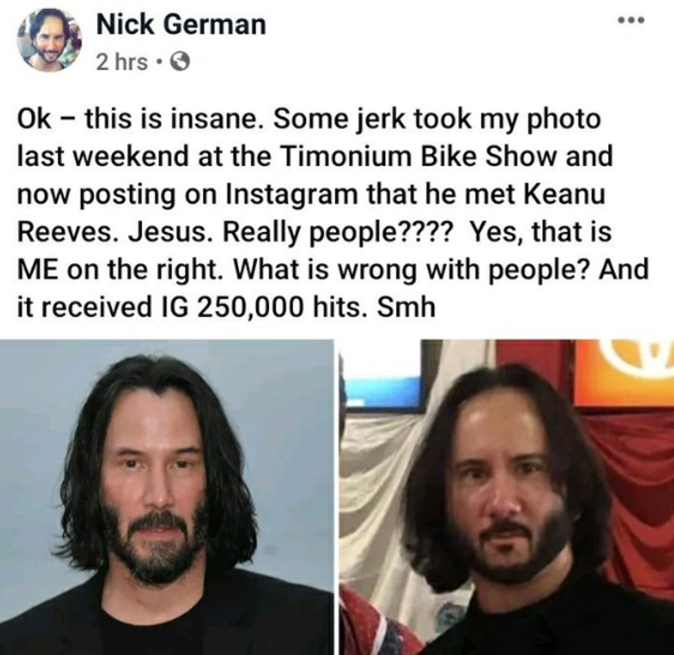Viewport: 674px width, 655px height.
Task: Click the capitalized word "ME" in the post
Action: pos(39,270)
